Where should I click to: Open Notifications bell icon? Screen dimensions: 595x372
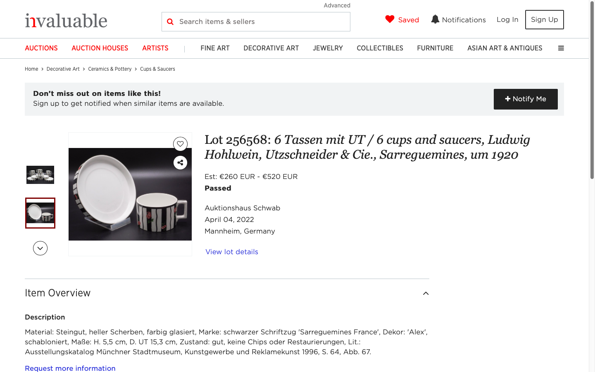[x=435, y=19]
